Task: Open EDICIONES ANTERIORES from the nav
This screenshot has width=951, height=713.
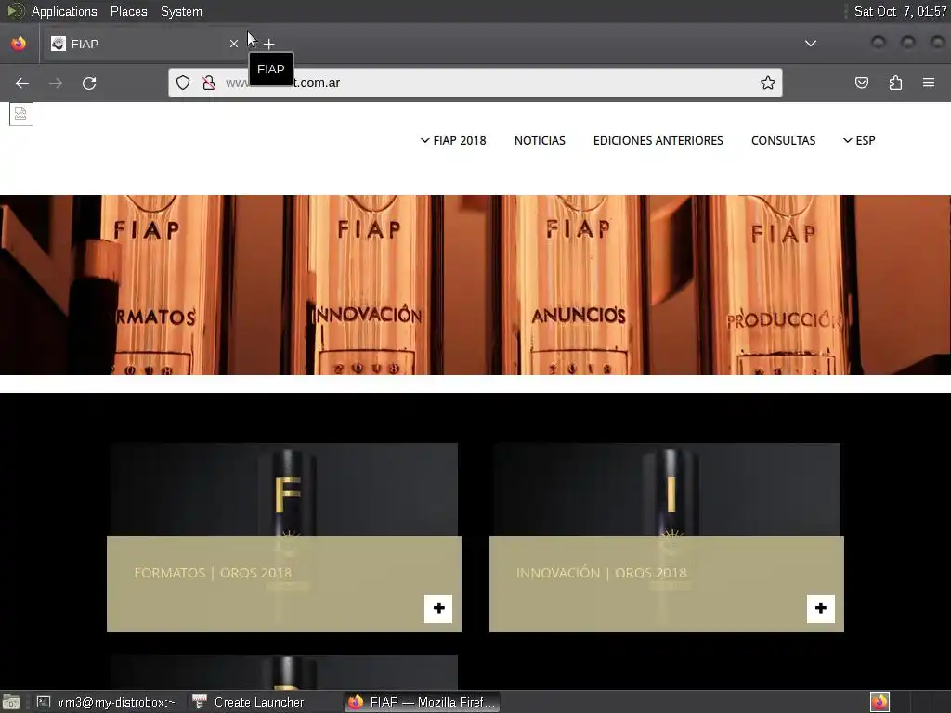Action: 658,141
